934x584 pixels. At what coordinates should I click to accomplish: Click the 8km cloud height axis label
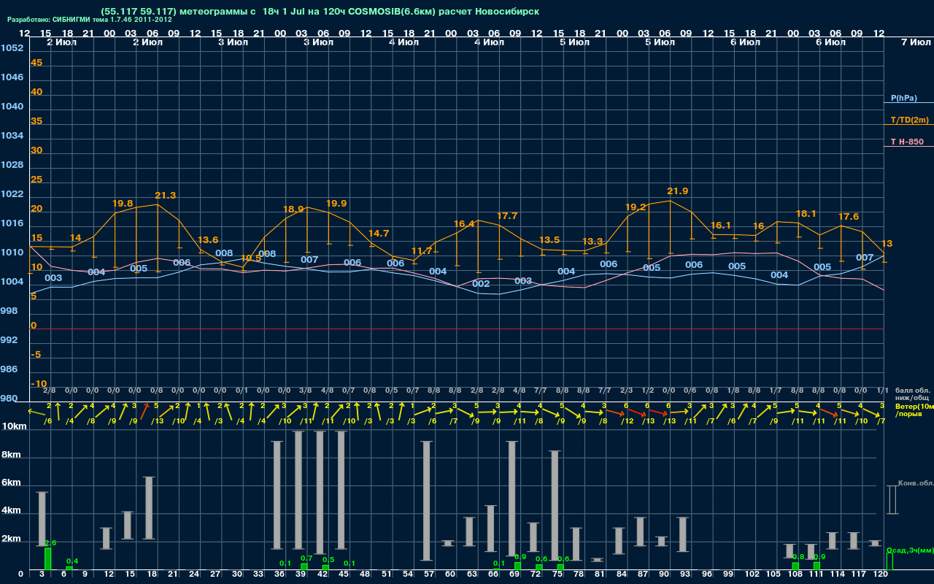(x=11, y=454)
